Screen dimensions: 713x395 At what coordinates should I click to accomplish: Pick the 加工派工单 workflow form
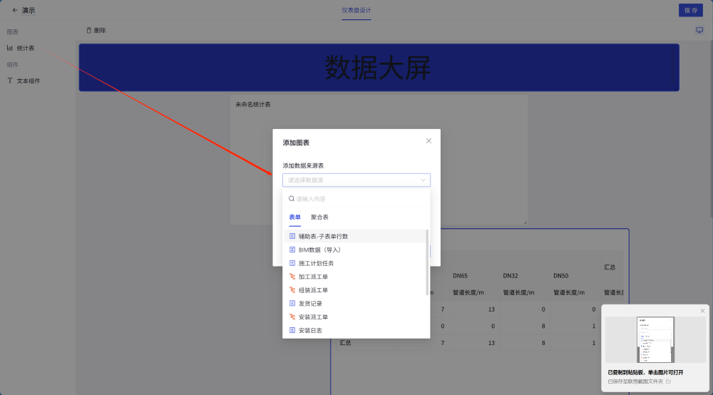313,277
